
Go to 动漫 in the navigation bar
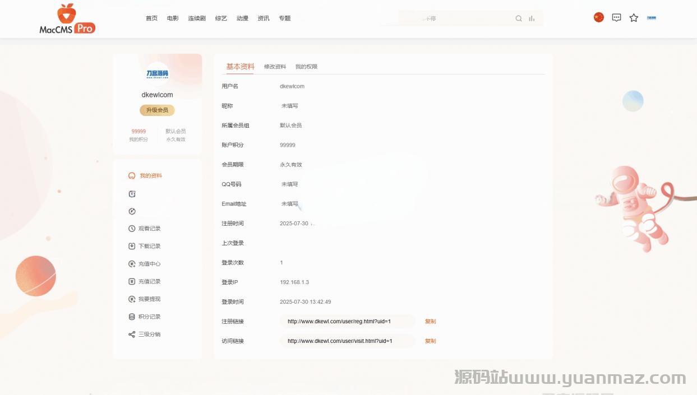(x=242, y=18)
